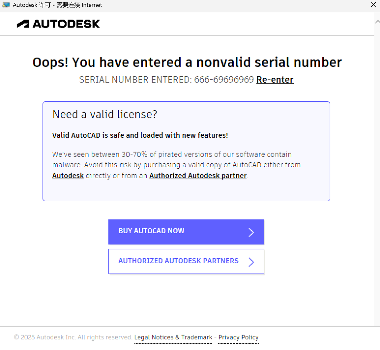Click the 'Oops! You have entered' heading

tap(187, 62)
